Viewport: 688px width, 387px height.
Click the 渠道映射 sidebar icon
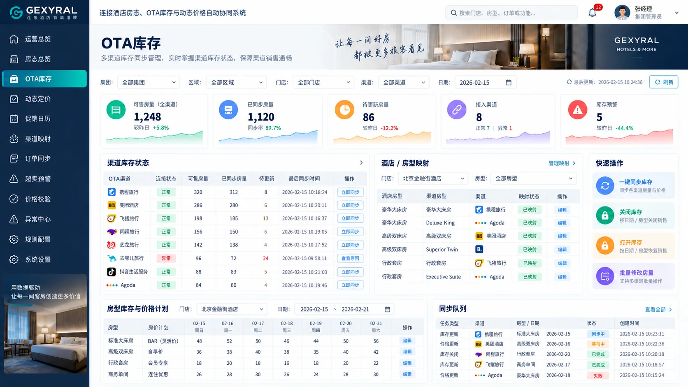(14, 139)
